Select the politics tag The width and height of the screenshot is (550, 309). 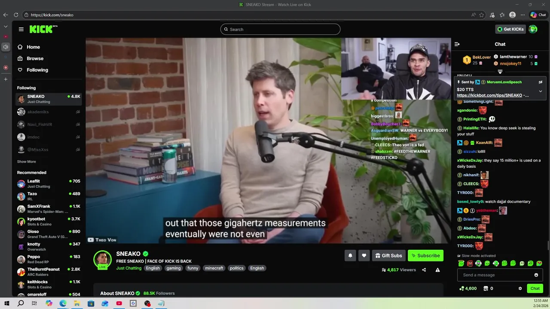[x=237, y=268]
